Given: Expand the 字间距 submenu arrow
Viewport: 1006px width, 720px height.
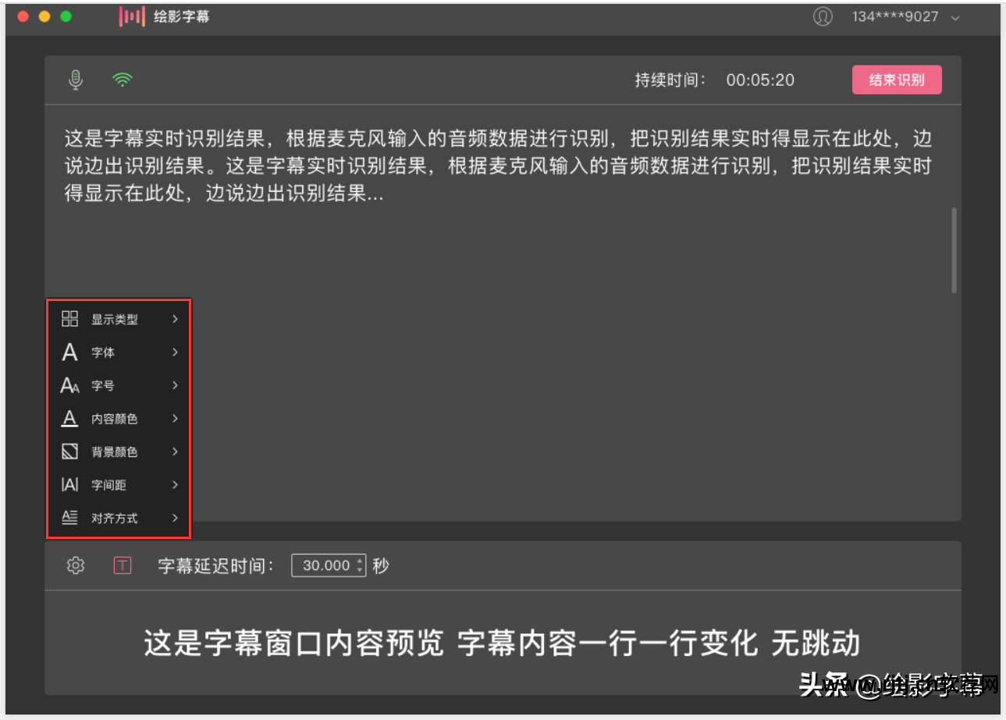Looking at the screenshot, I should point(175,485).
